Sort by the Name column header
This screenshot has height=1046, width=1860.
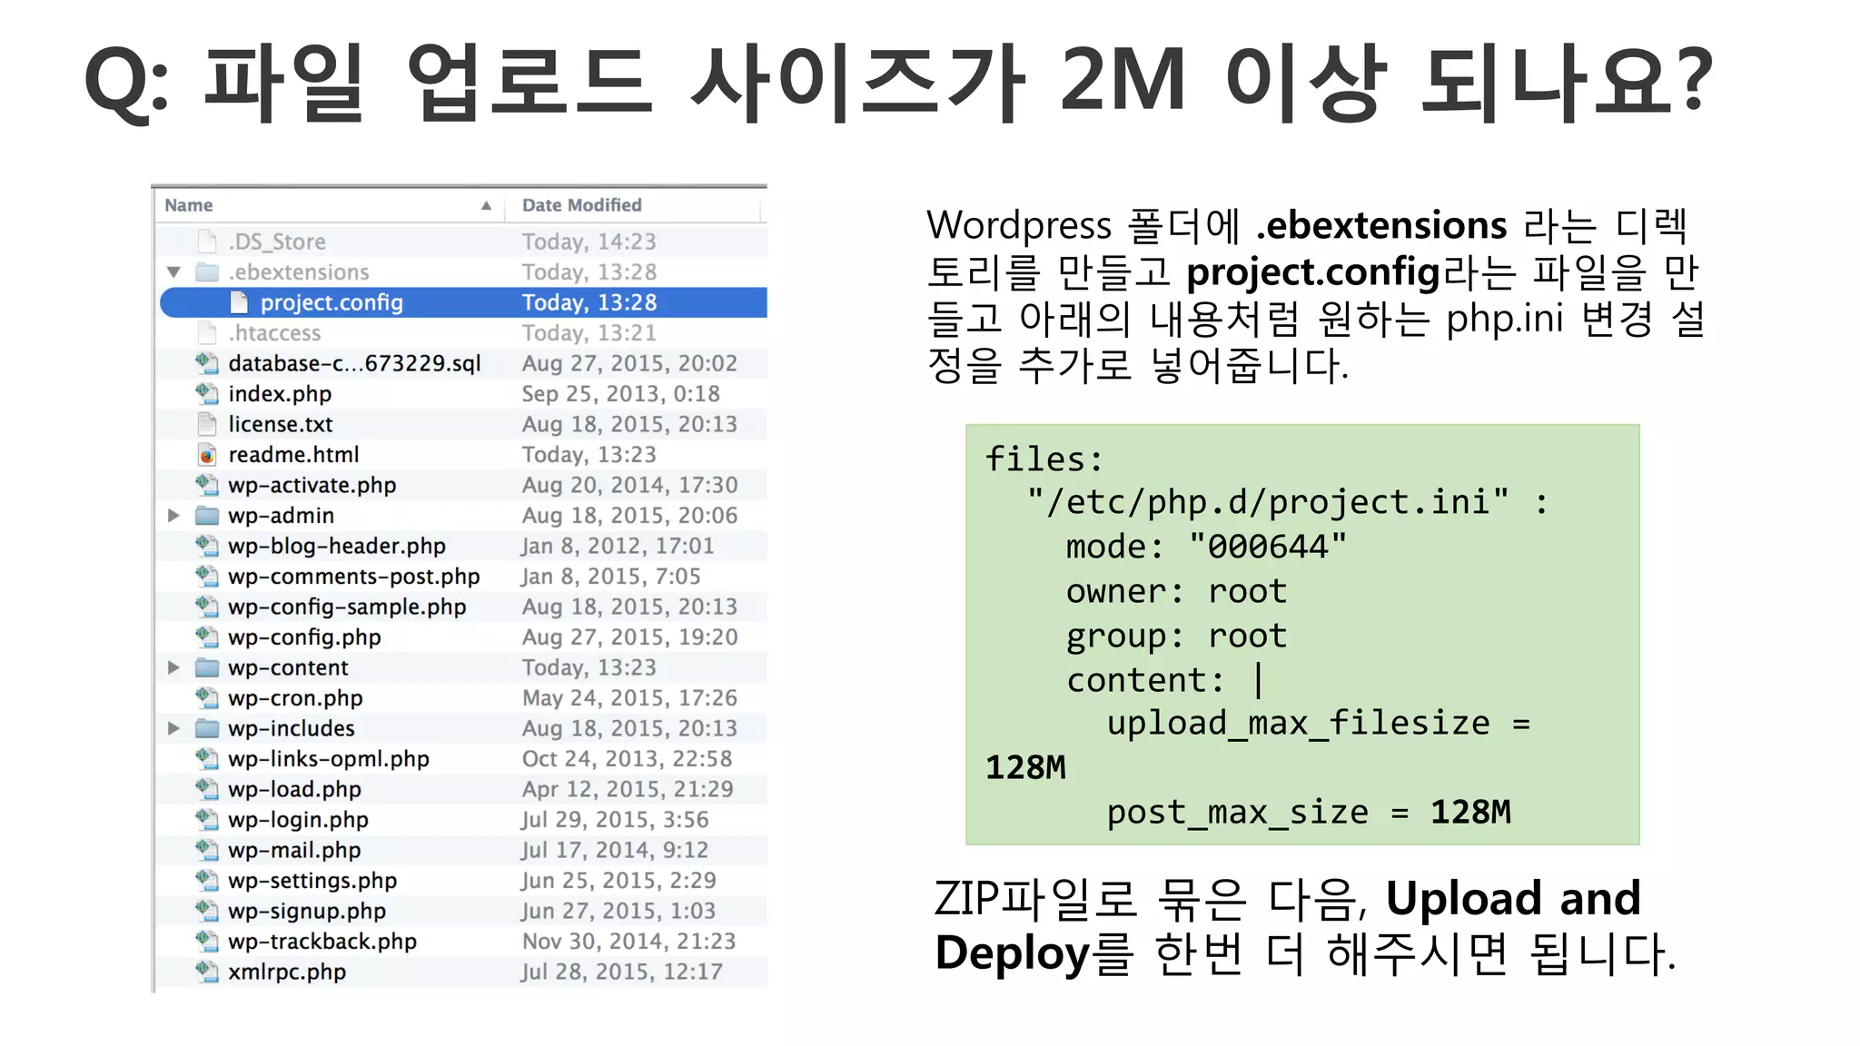(189, 205)
